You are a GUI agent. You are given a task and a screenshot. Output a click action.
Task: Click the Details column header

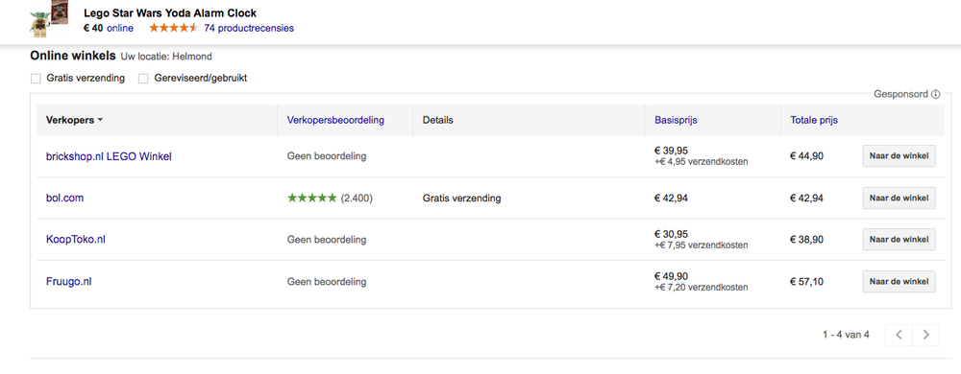point(437,120)
